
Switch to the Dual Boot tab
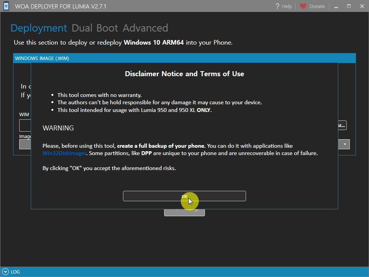[95, 28]
